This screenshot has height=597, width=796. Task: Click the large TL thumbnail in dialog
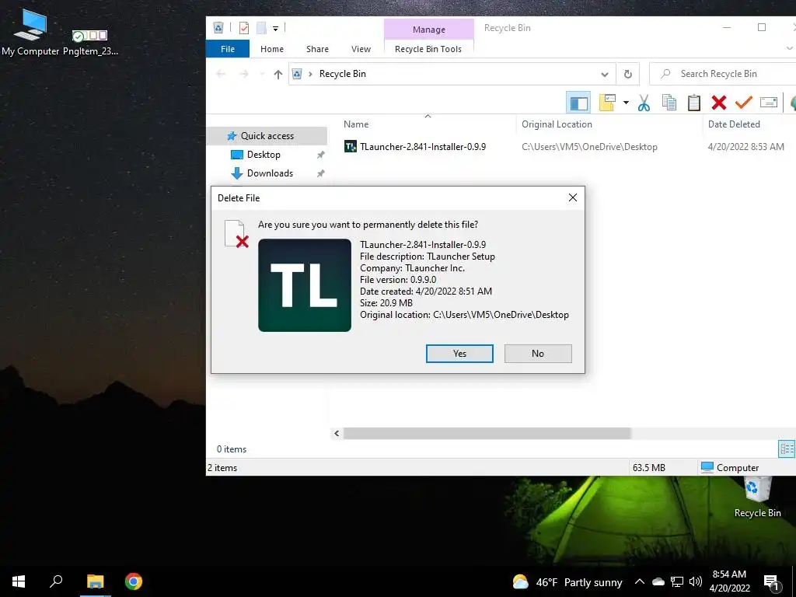[305, 285]
